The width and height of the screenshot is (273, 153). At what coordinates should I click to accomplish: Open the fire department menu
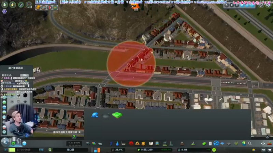[x=137, y=143]
